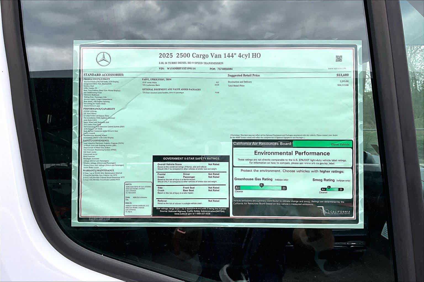Viewport: 424px width, 282px height.
Task: Click the WARRANTY/MAINTENANCE section heading
Action: [98, 170]
